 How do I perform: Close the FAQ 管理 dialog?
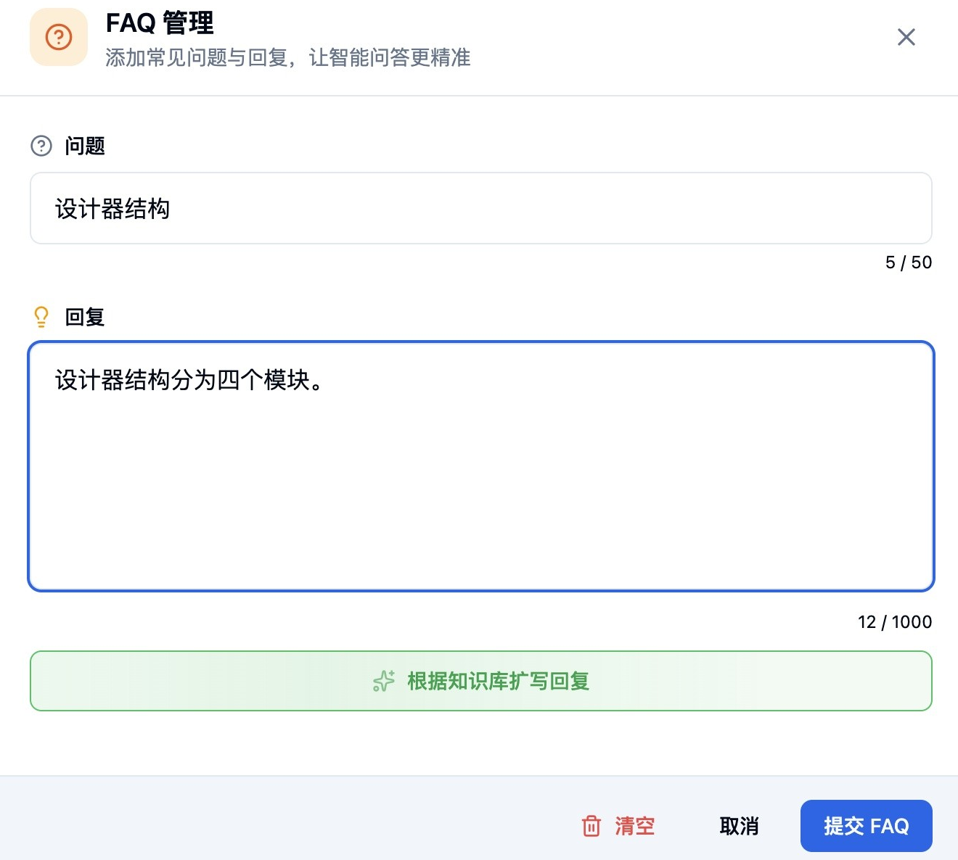point(906,37)
